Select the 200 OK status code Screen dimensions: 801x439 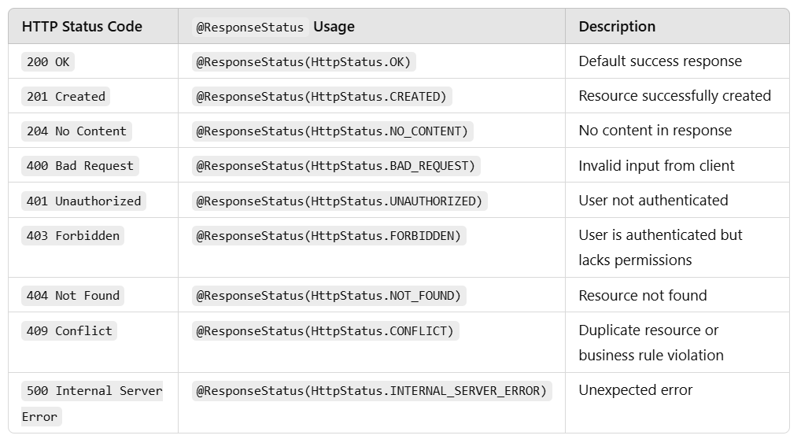[48, 61]
